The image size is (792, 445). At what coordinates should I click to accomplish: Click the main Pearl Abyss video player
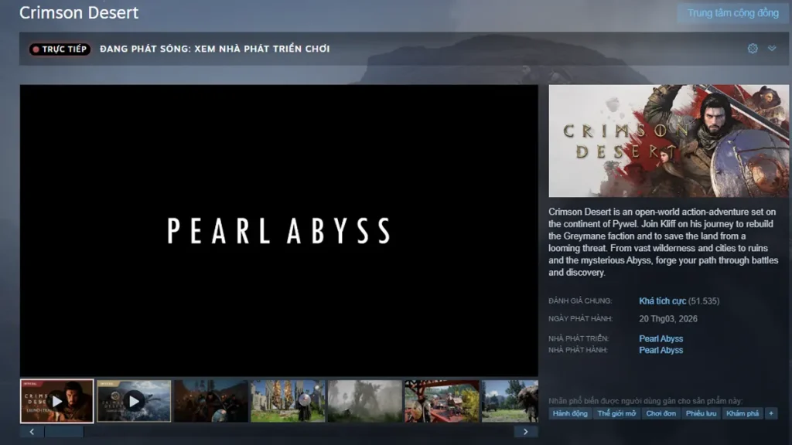278,230
